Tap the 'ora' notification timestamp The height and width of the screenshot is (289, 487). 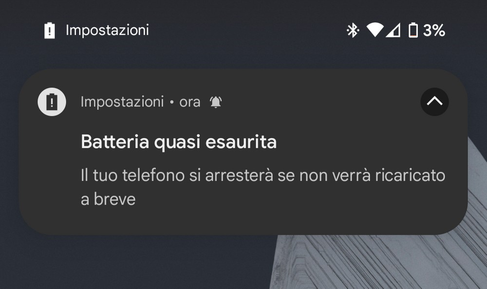click(x=190, y=103)
